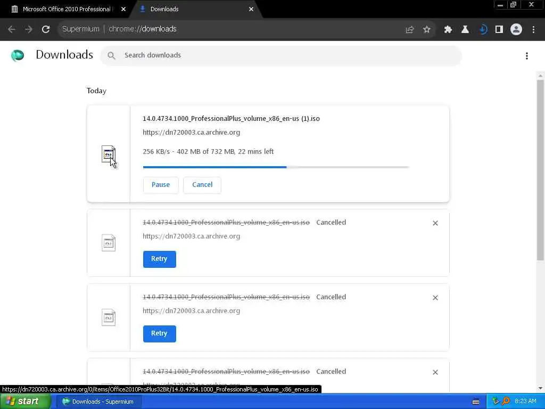Screen dimensions: 545x409
Task: Open the experiments flask icon
Action: tap(465, 30)
